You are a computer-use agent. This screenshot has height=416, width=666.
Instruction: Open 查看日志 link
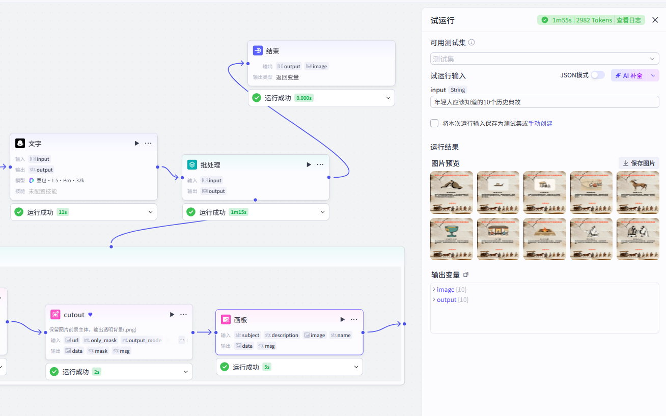tap(629, 20)
